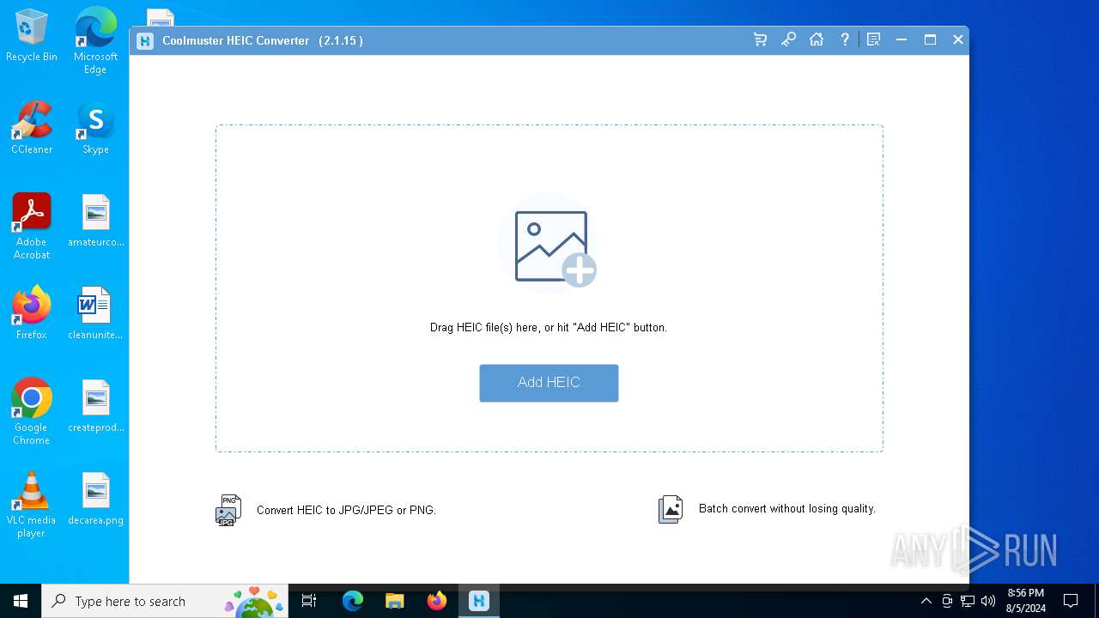Image resolution: width=1099 pixels, height=618 pixels.
Task: Open the shopping cart purchase icon
Action: point(760,39)
